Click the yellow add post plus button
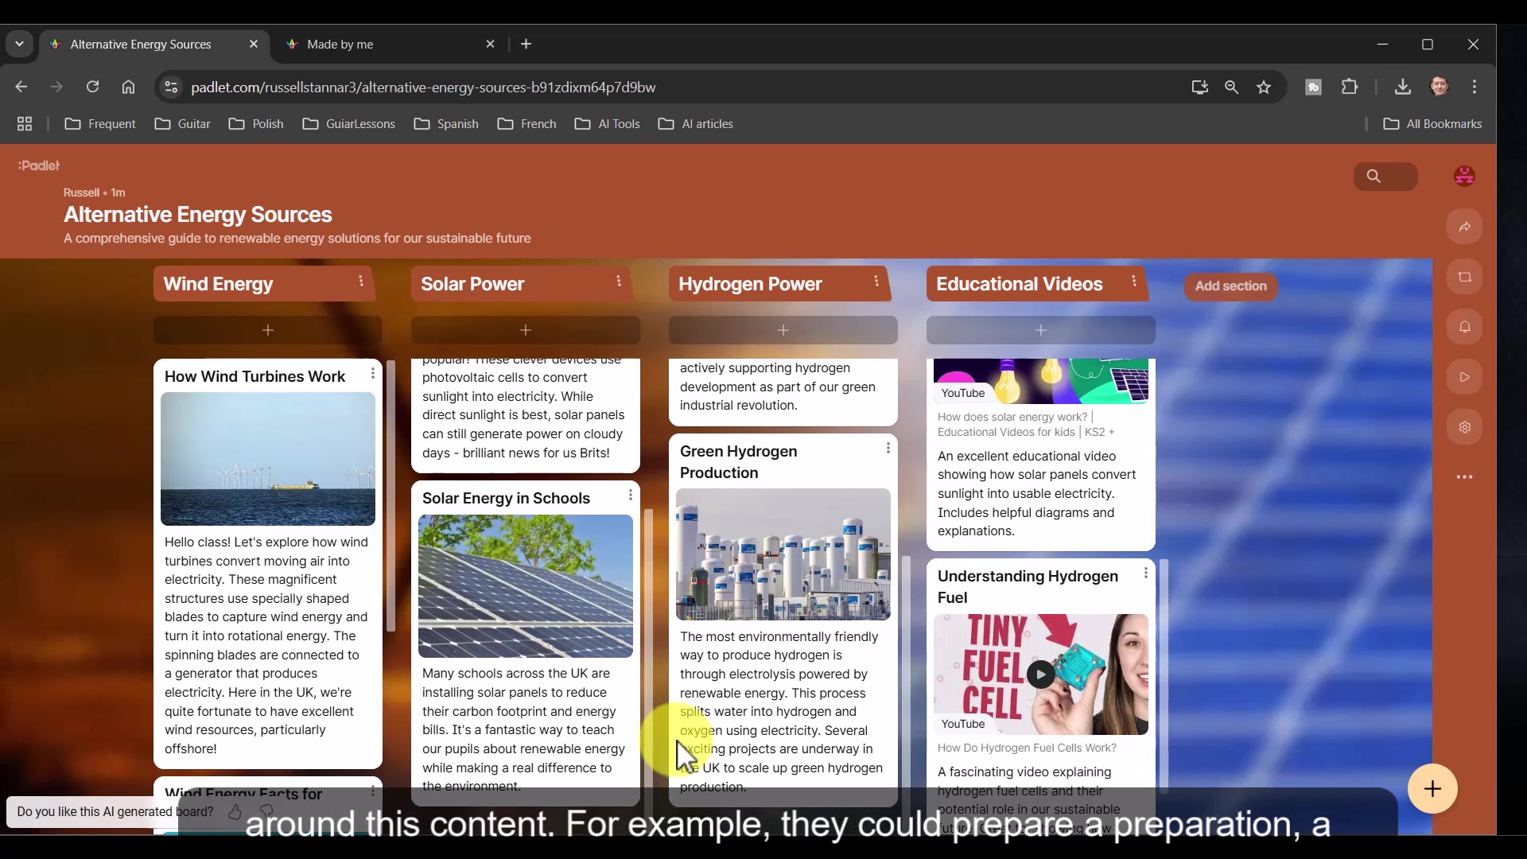The image size is (1527, 859). tap(1432, 789)
